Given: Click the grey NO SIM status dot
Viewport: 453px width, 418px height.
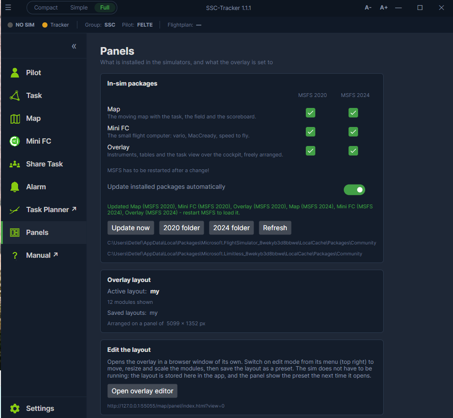Looking at the screenshot, I should pos(10,25).
